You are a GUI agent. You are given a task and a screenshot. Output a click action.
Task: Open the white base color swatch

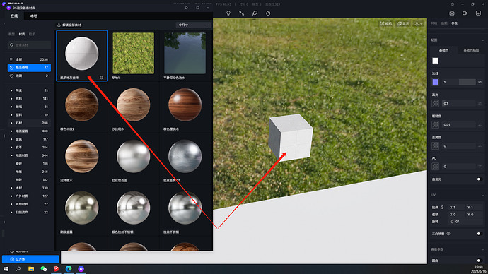click(x=435, y=61)
